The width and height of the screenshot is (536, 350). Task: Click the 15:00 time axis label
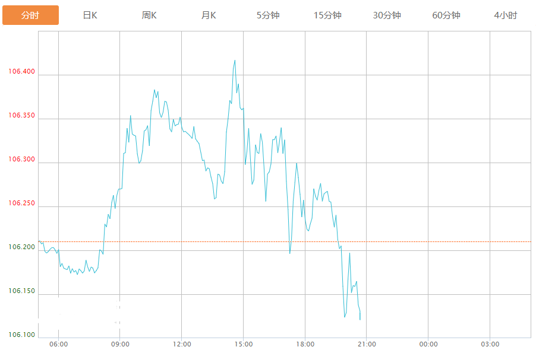244,344
